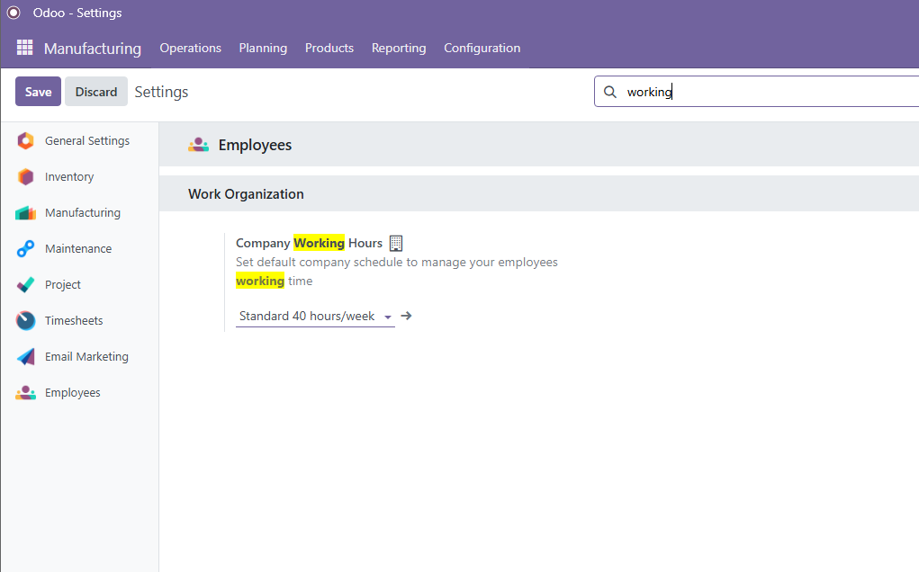
Task: Discard the settings changes
Action: (x=96, y=92)
